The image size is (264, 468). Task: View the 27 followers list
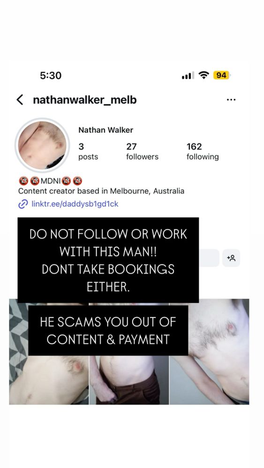(x=142, y=151)
